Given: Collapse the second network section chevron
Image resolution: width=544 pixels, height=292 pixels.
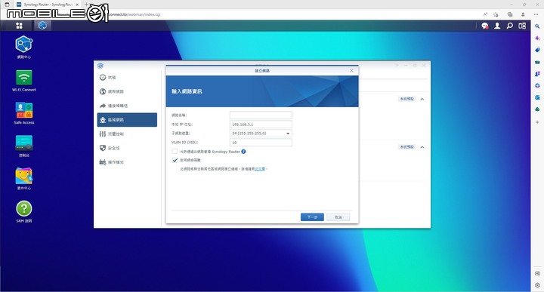Looking at the screenshot, I should (422, 147).
